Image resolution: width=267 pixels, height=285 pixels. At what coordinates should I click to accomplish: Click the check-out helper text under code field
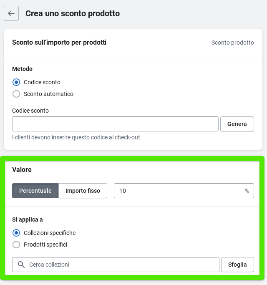coord(77,137)
